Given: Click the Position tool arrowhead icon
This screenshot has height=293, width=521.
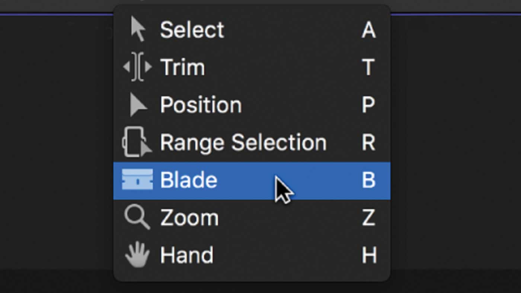Looking at the screenshot, I should coord(138,105).
